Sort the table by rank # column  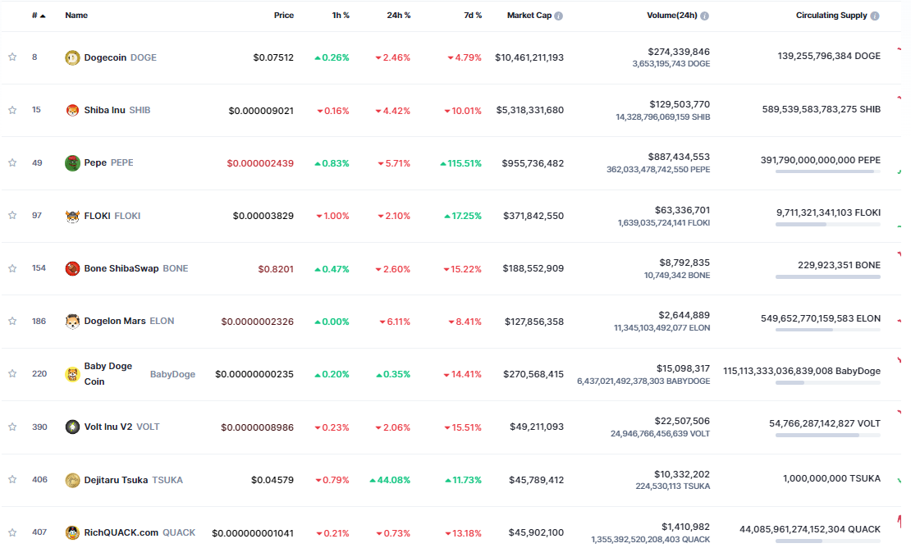tap(35, 16)
